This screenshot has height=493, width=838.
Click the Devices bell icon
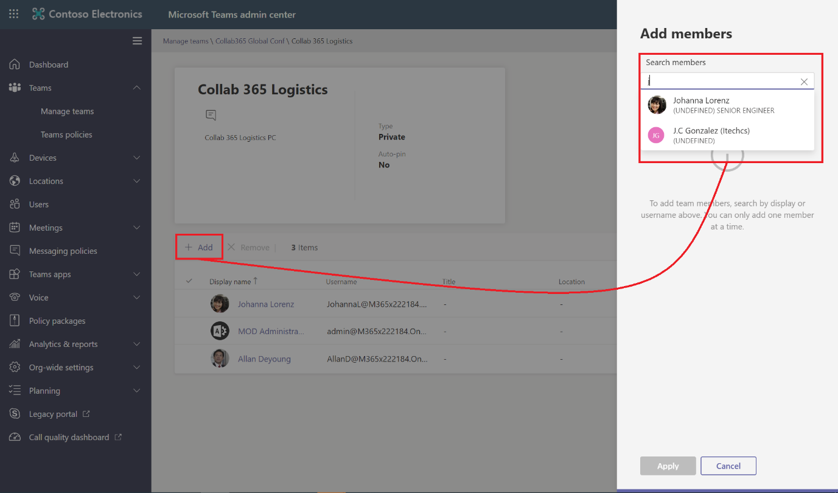click(15, 158)
